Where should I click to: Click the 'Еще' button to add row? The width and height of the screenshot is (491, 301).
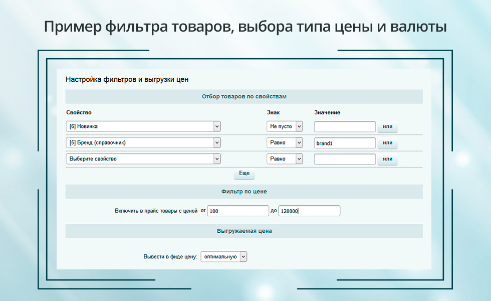[x=244, y=173]
